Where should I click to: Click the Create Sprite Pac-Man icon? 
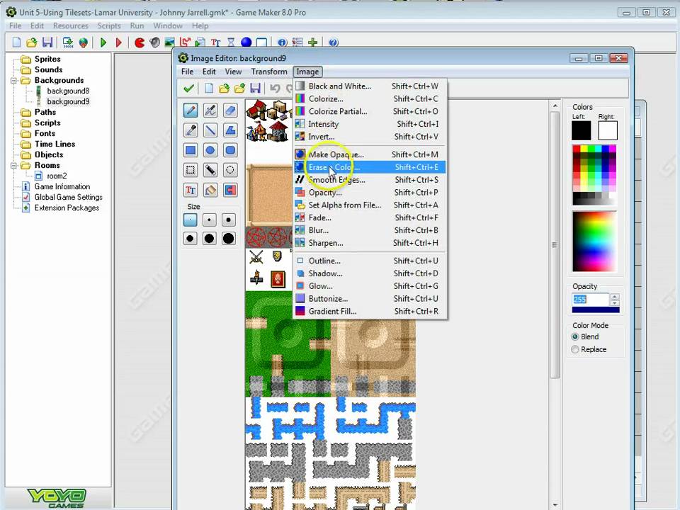pyautogui.click(x=140, y=42)
